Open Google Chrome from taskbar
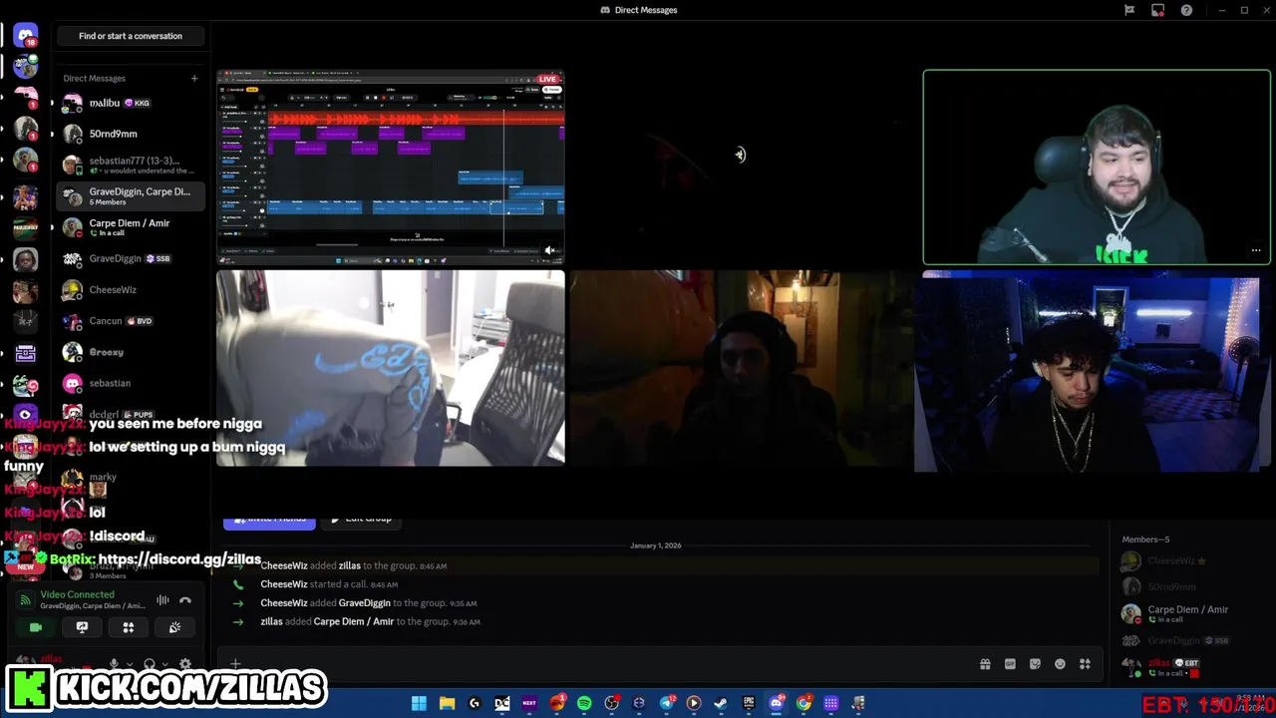 [803, 703]
